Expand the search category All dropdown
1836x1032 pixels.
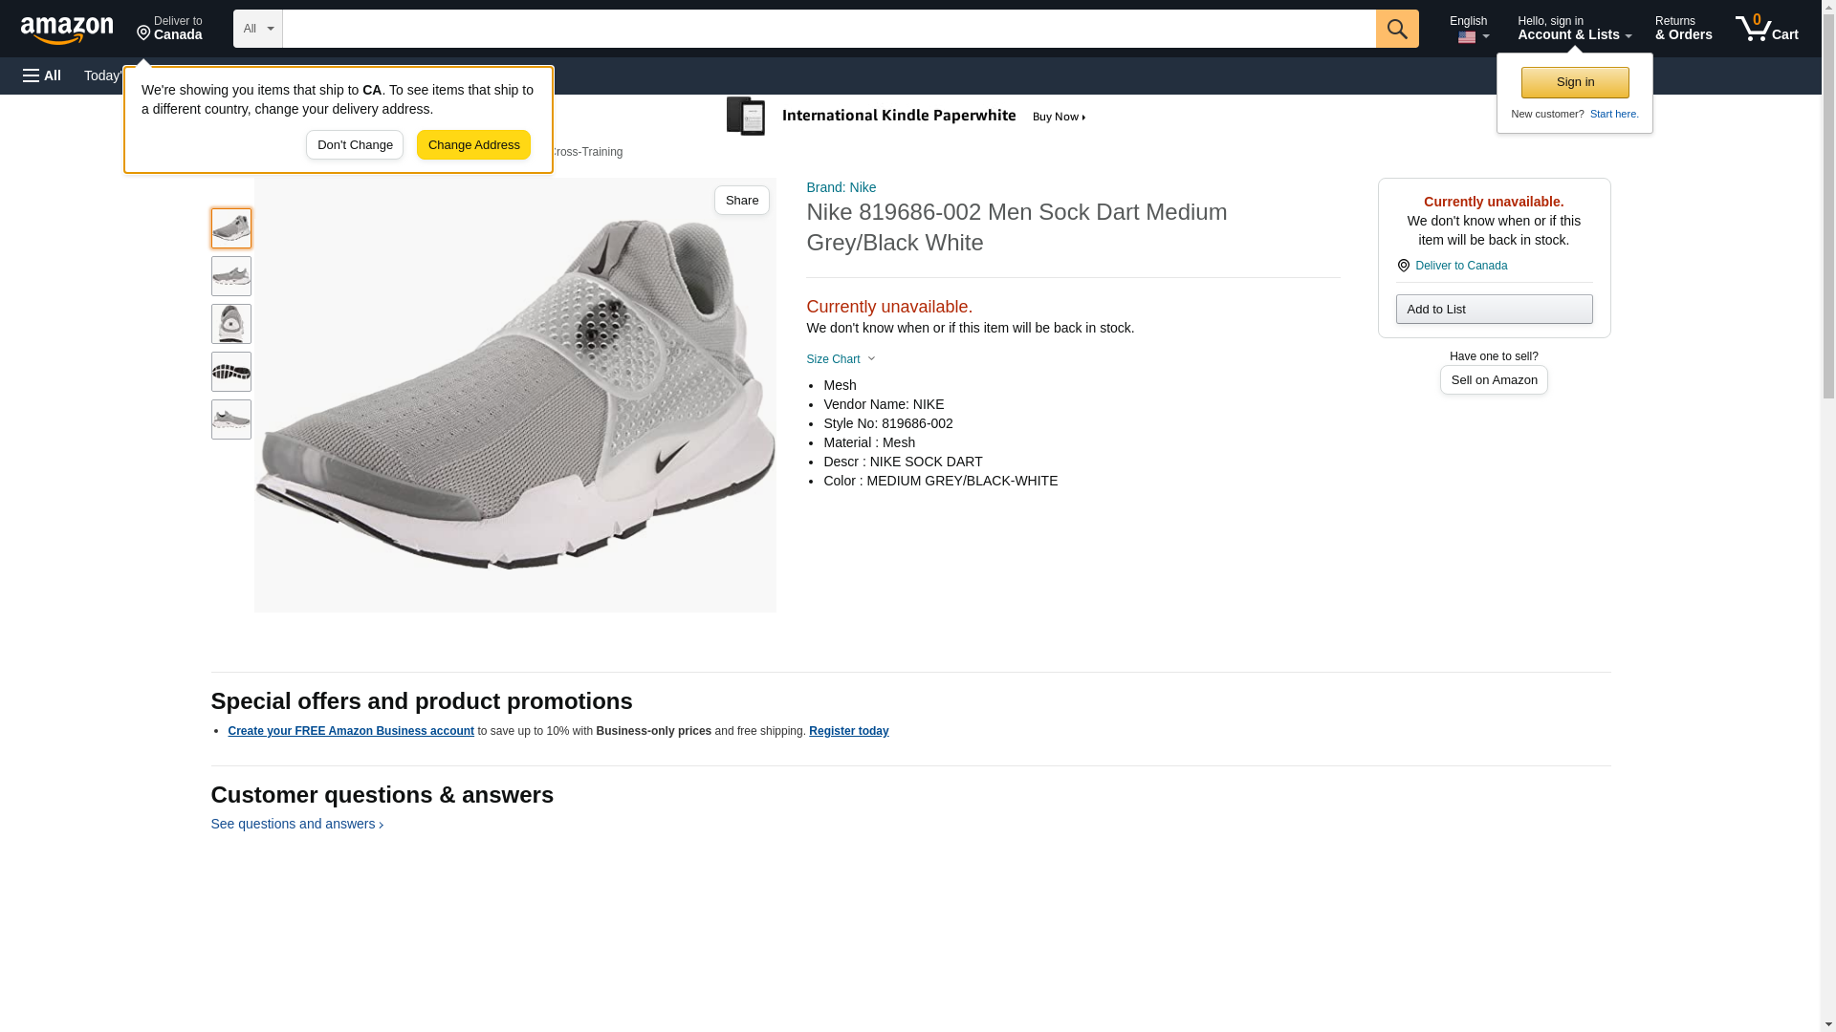[x=258, y=29]
